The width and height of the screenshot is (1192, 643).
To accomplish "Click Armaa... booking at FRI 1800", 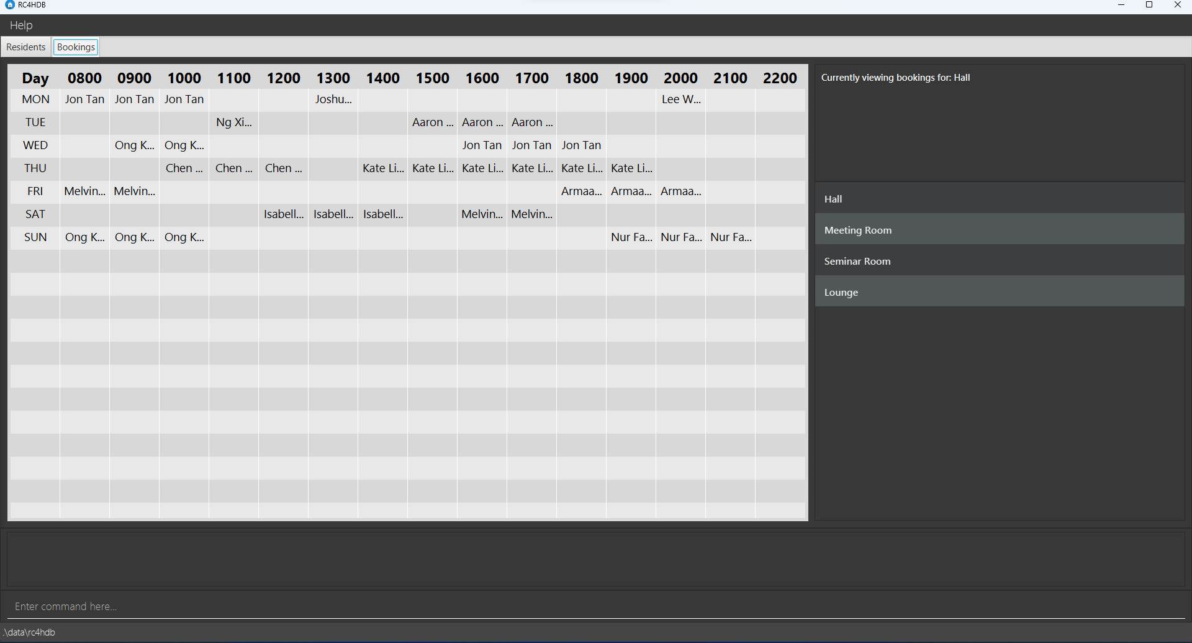I will [582, 191].
